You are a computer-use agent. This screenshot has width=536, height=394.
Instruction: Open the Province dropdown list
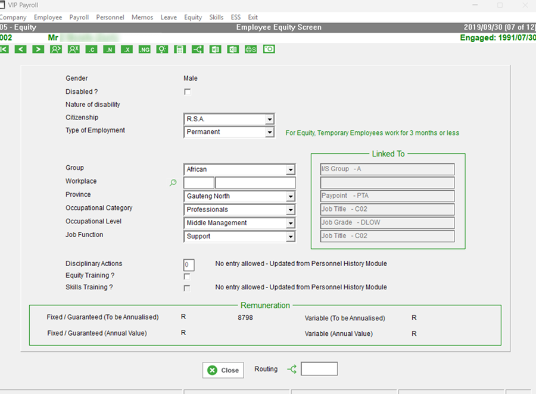tap(291, 197)
